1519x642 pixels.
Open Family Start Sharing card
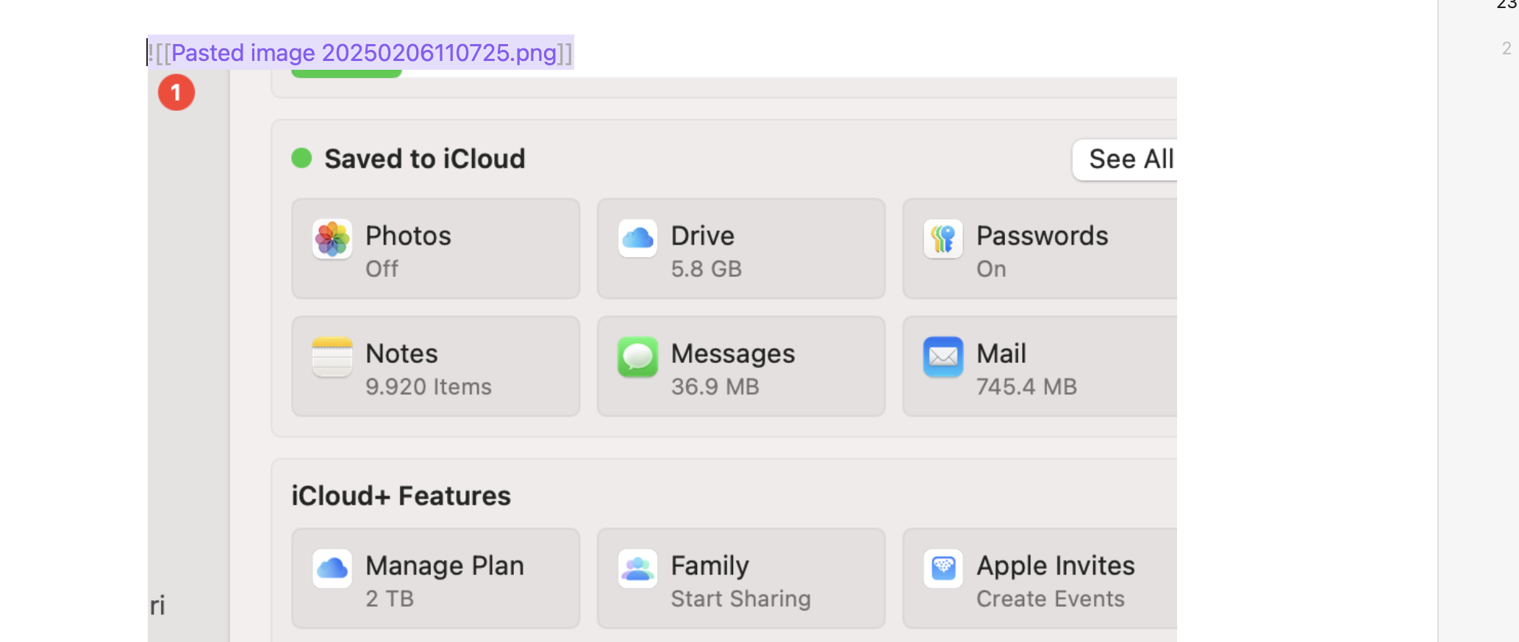[741, 578]
